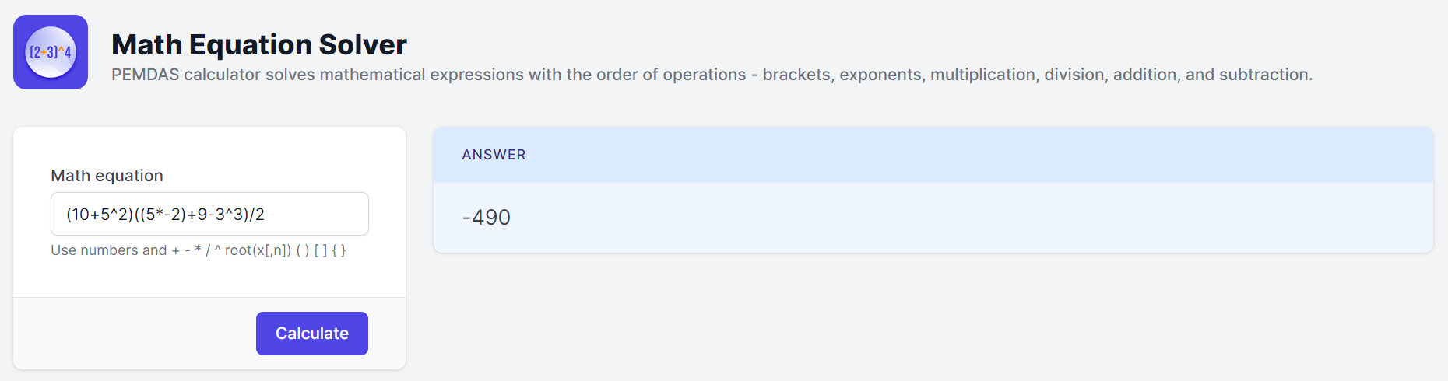
Task: Focus the Math equation input field
Action: point(209,214)
